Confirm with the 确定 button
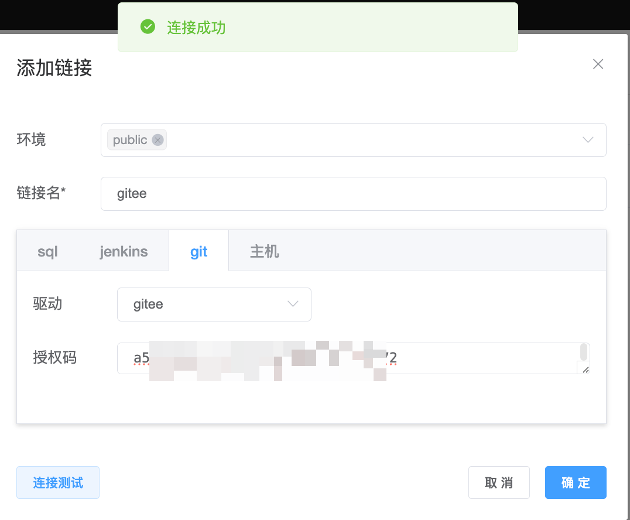 [576, 482]
